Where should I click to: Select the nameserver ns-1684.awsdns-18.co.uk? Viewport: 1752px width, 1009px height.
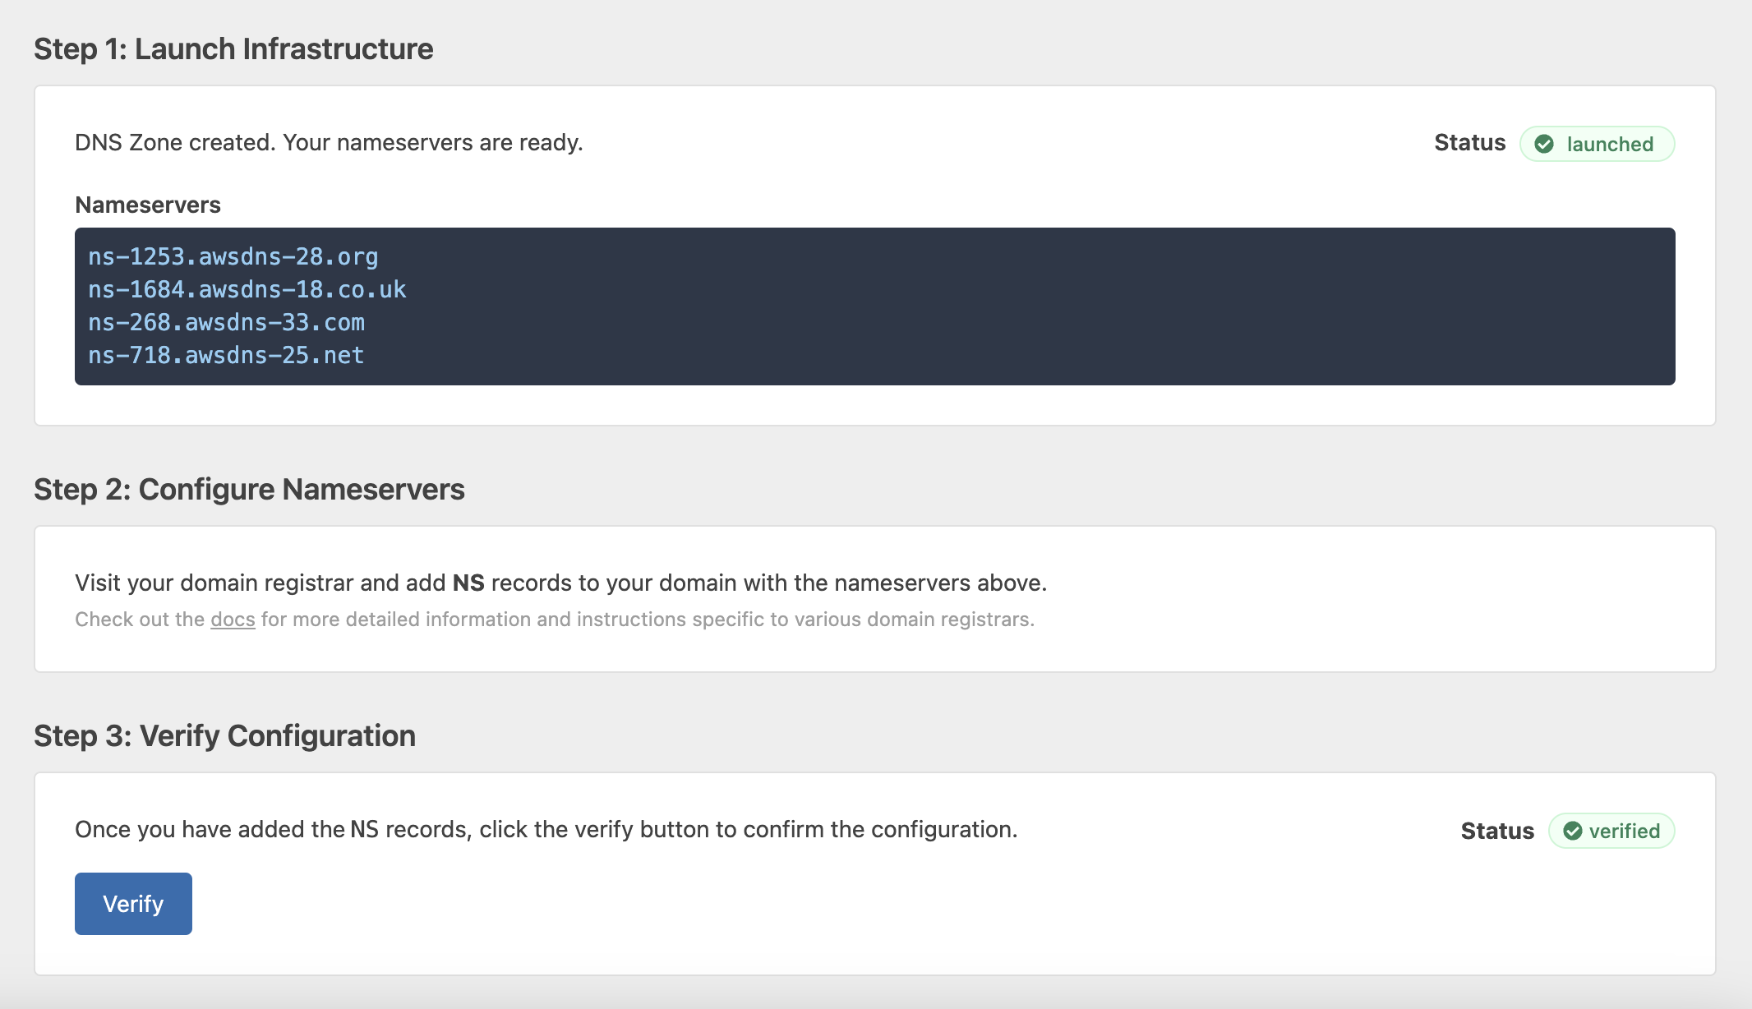pos(247,289)
